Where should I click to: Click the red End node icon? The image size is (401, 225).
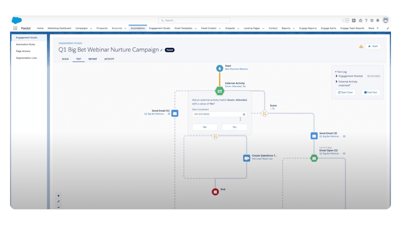point(215,192)
